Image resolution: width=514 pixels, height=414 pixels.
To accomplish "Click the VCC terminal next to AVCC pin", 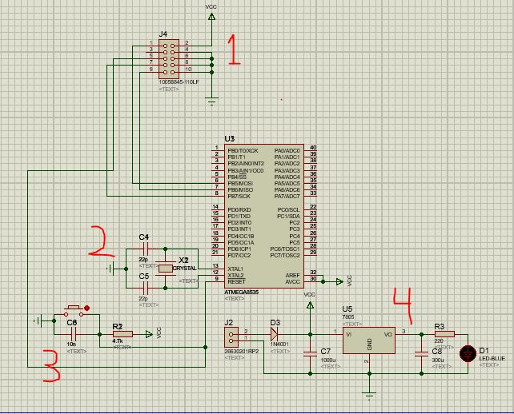I will pyautogui.click(x=339, y=282).
